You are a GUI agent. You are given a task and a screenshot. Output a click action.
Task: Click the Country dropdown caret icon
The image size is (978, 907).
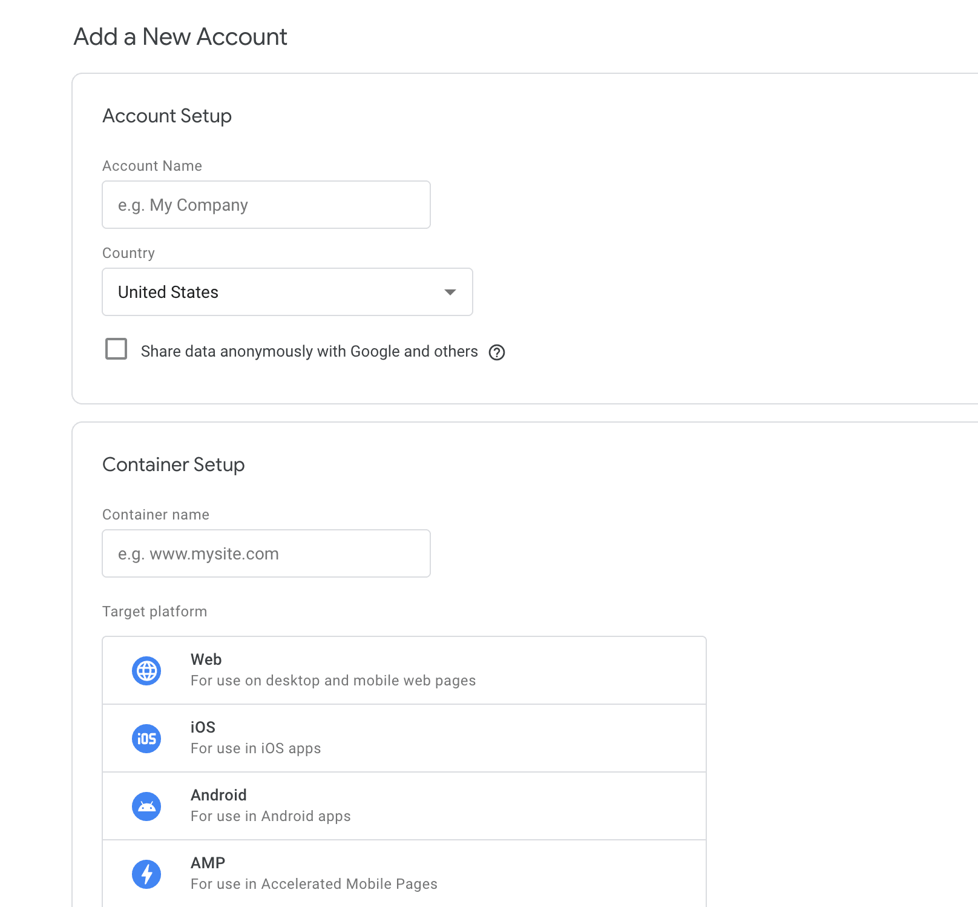(450, 292)
